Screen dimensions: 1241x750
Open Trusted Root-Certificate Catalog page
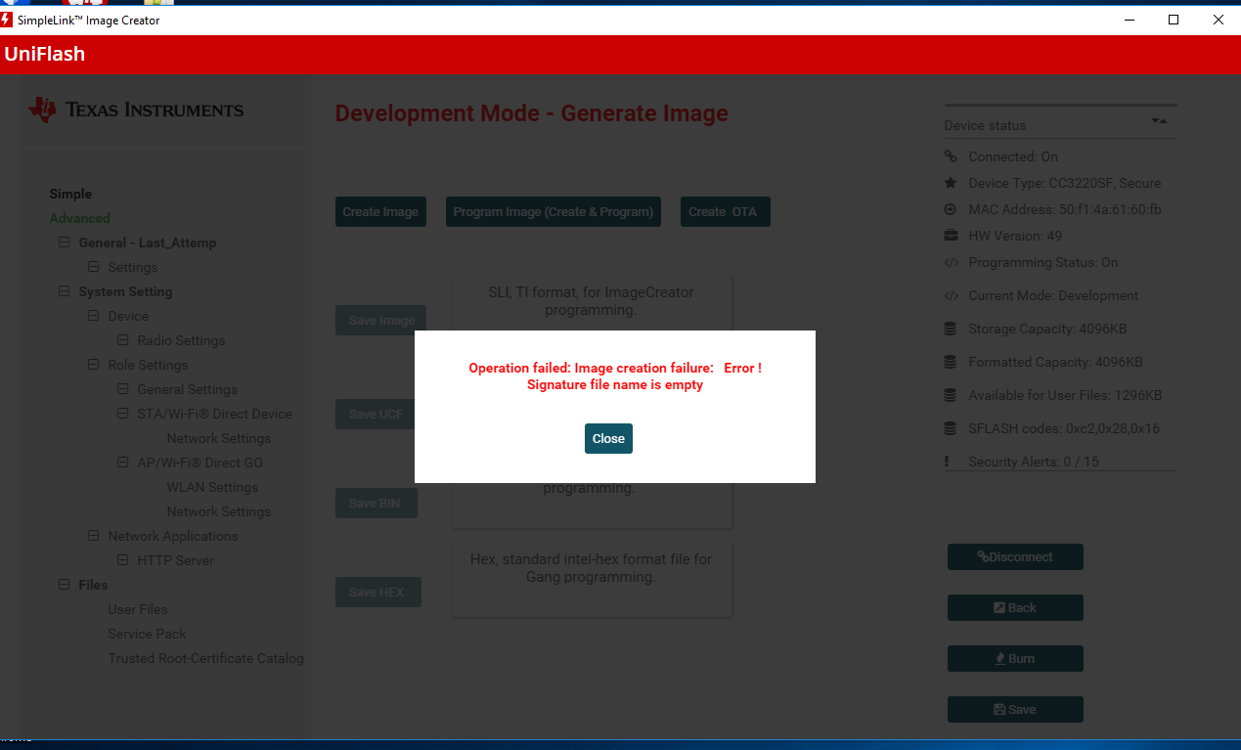[x=205, y=658]
